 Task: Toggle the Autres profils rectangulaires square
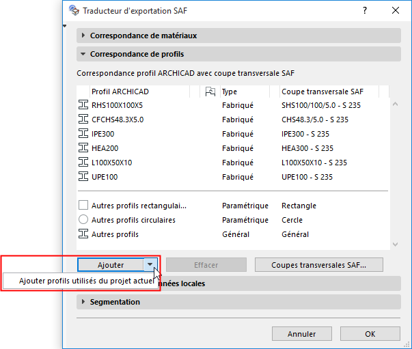(x=83, y=206)
